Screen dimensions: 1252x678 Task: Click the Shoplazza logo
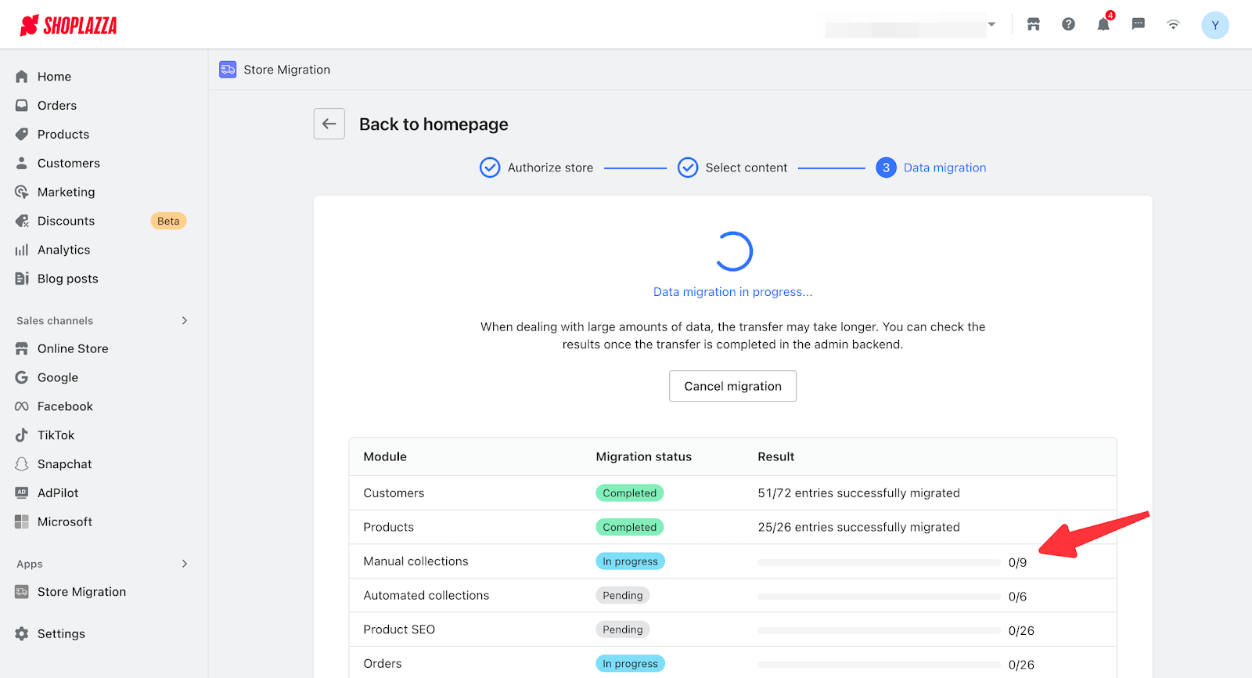point(69,26)
